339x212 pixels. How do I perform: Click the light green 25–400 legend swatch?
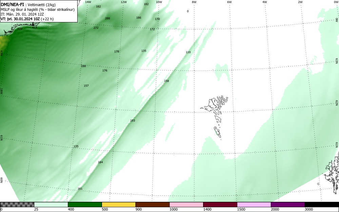(x=51, y=205)
